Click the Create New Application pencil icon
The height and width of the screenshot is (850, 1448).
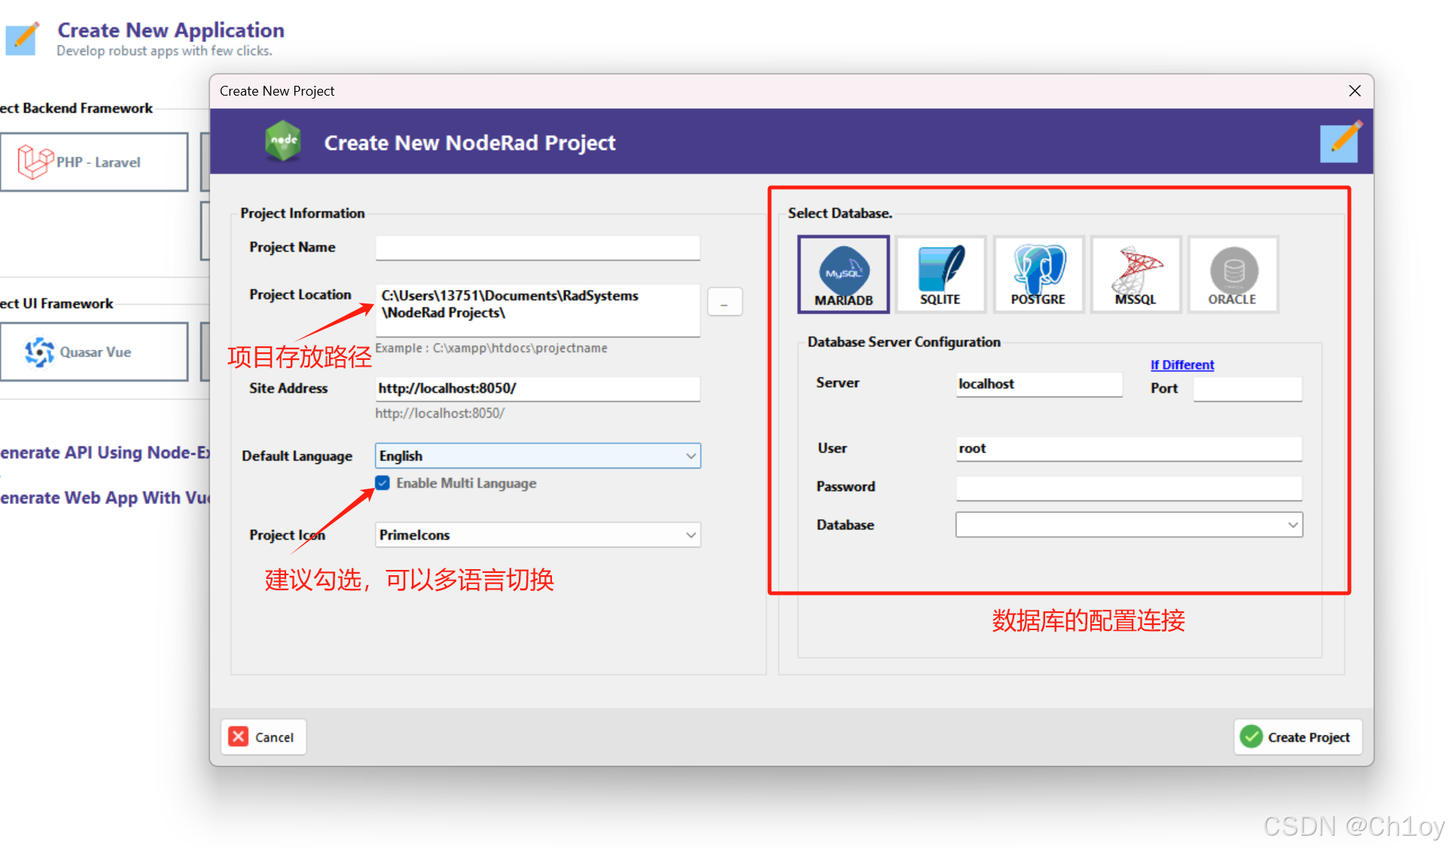[23, 38]
